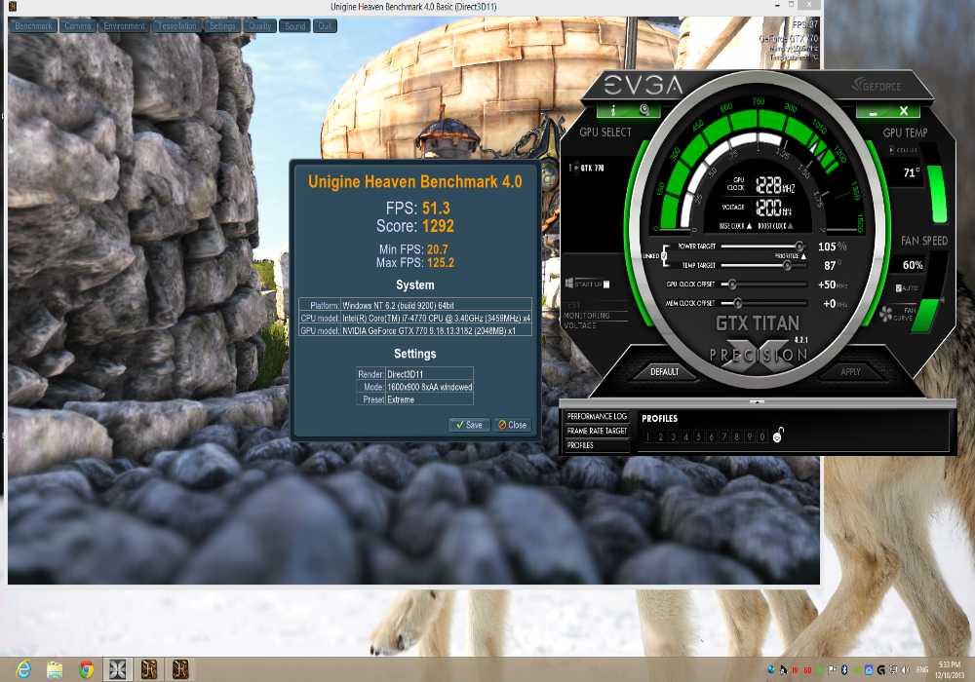Minimize the EVGA Precision window

coord(873,112)
